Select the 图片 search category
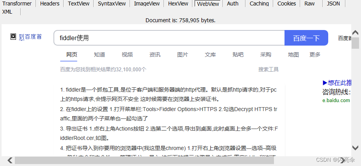This screenshot has height=166, width=361. [182, 55]
